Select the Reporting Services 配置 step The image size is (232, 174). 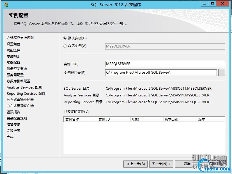click(26, 94)
